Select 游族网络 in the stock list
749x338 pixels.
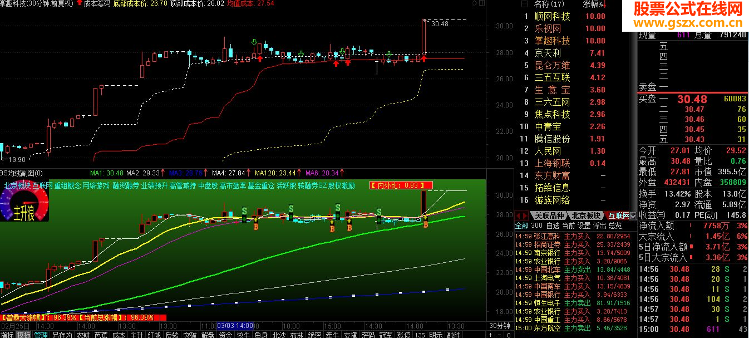click(553, 200)
